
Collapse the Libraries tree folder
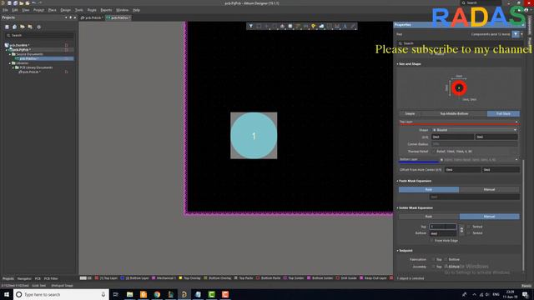click(10, 63)
